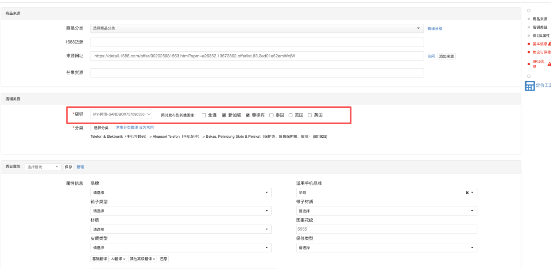Click the 添加来源 button
Image resolution: width=551 pixels, height=269 pixels.
tap(447, 56)
